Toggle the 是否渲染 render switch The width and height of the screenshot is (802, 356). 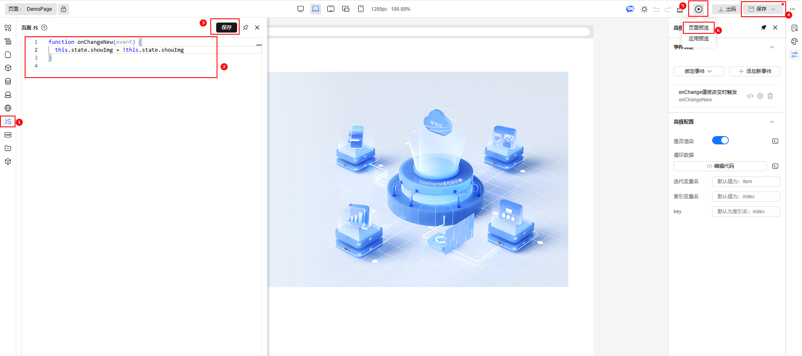(x=720, y=140)
